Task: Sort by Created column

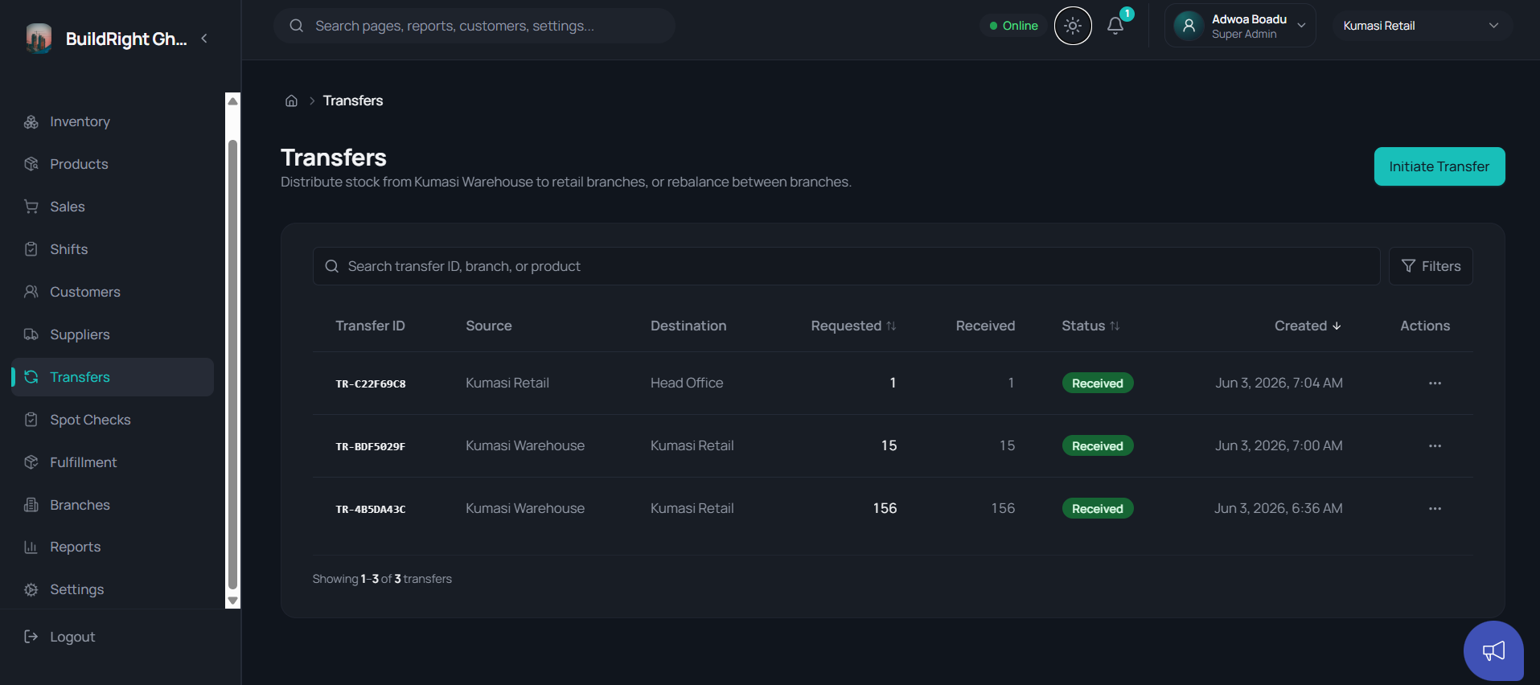Action: pyautogui.click(x=1308, y=326)
